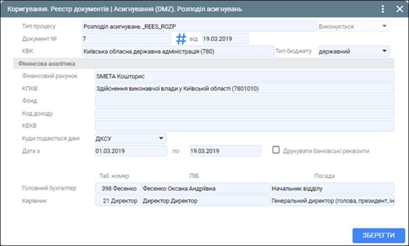
Task: Click the empty Фонд field
Action: coord(244,101)
